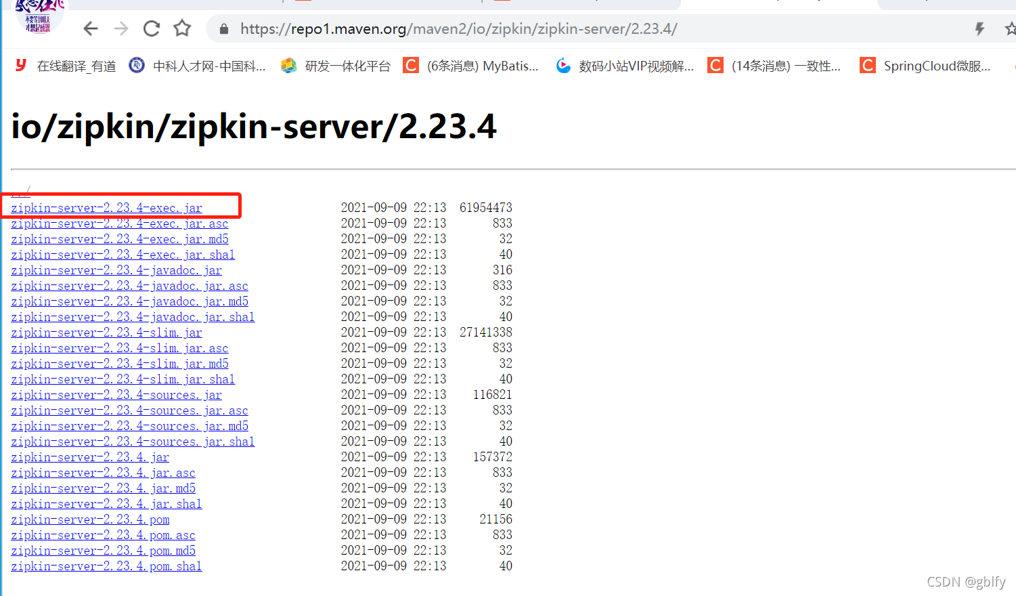
Task: Click the user avatar in top-left corner
Action: coord(39,15)
